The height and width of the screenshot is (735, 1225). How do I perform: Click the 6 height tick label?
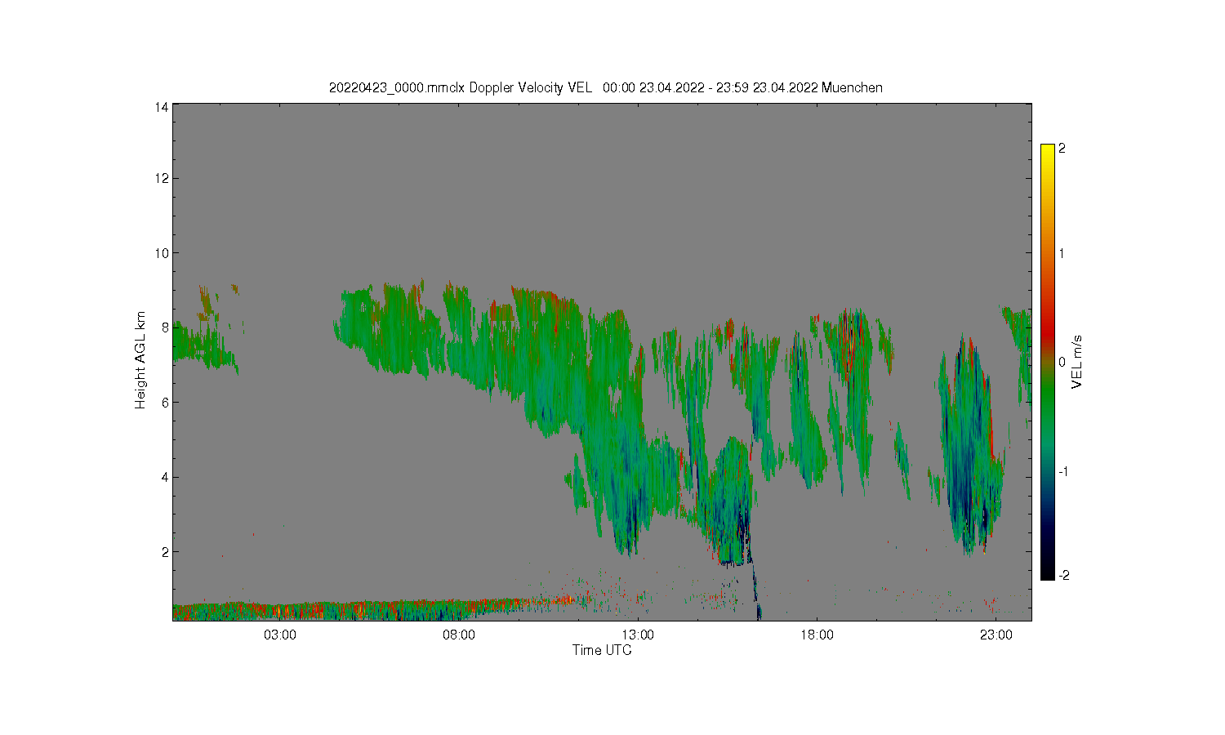[166, 403]
